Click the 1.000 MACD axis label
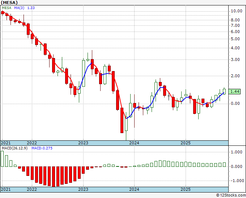This screenshot has height=198, width=246. [x=236, y=152]
